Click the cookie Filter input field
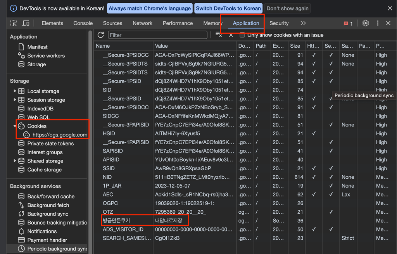This screenshot has width=397, height=254. [x=157, y=35]
